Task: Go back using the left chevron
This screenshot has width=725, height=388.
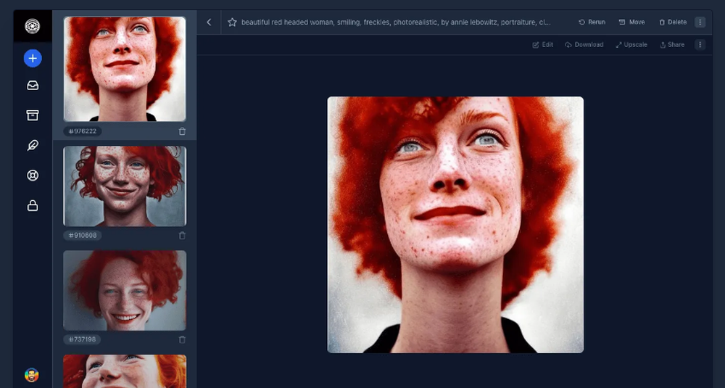Action: point(209,22)
